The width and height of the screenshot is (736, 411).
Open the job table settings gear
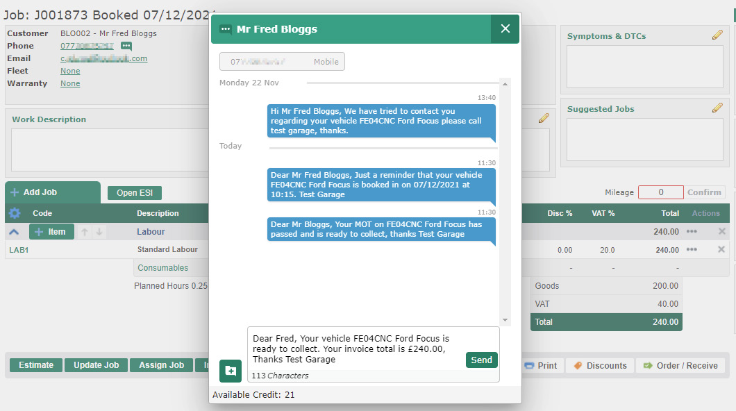15,213
